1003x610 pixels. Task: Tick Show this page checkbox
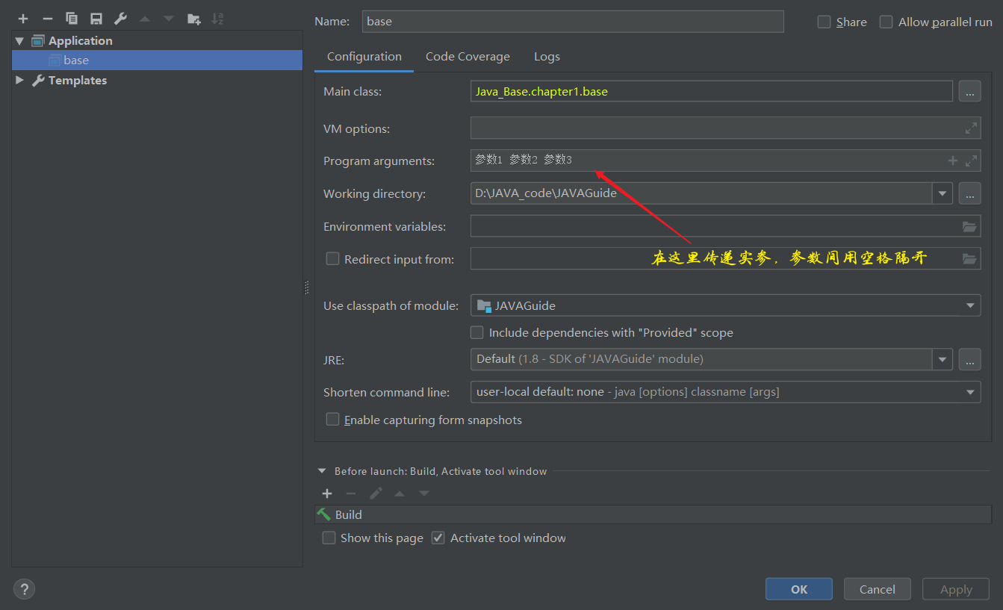pyautogui.click(x=329, y=538)
